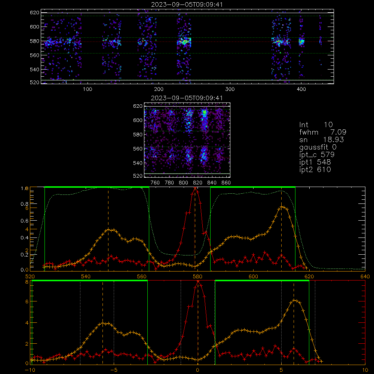
Task: Click the orange 600 label on the upper profile x-axis
Action: (253, 276)
